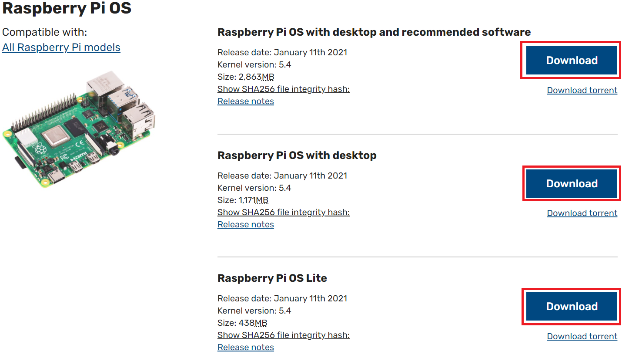Click the MB abbreviation in 438MB size
This screenshot has height=358, width=622.
click(x=260, y=323)
